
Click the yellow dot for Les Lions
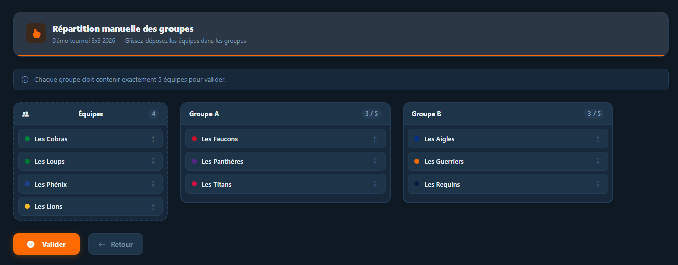(27, 206)
